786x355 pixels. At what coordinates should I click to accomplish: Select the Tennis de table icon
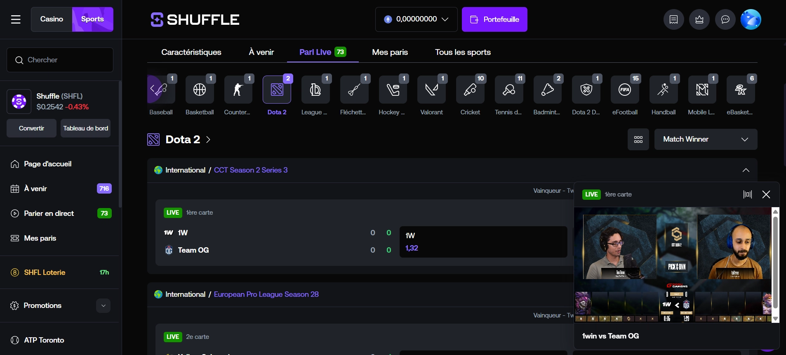pyautogui.click(x=509, y=90)
